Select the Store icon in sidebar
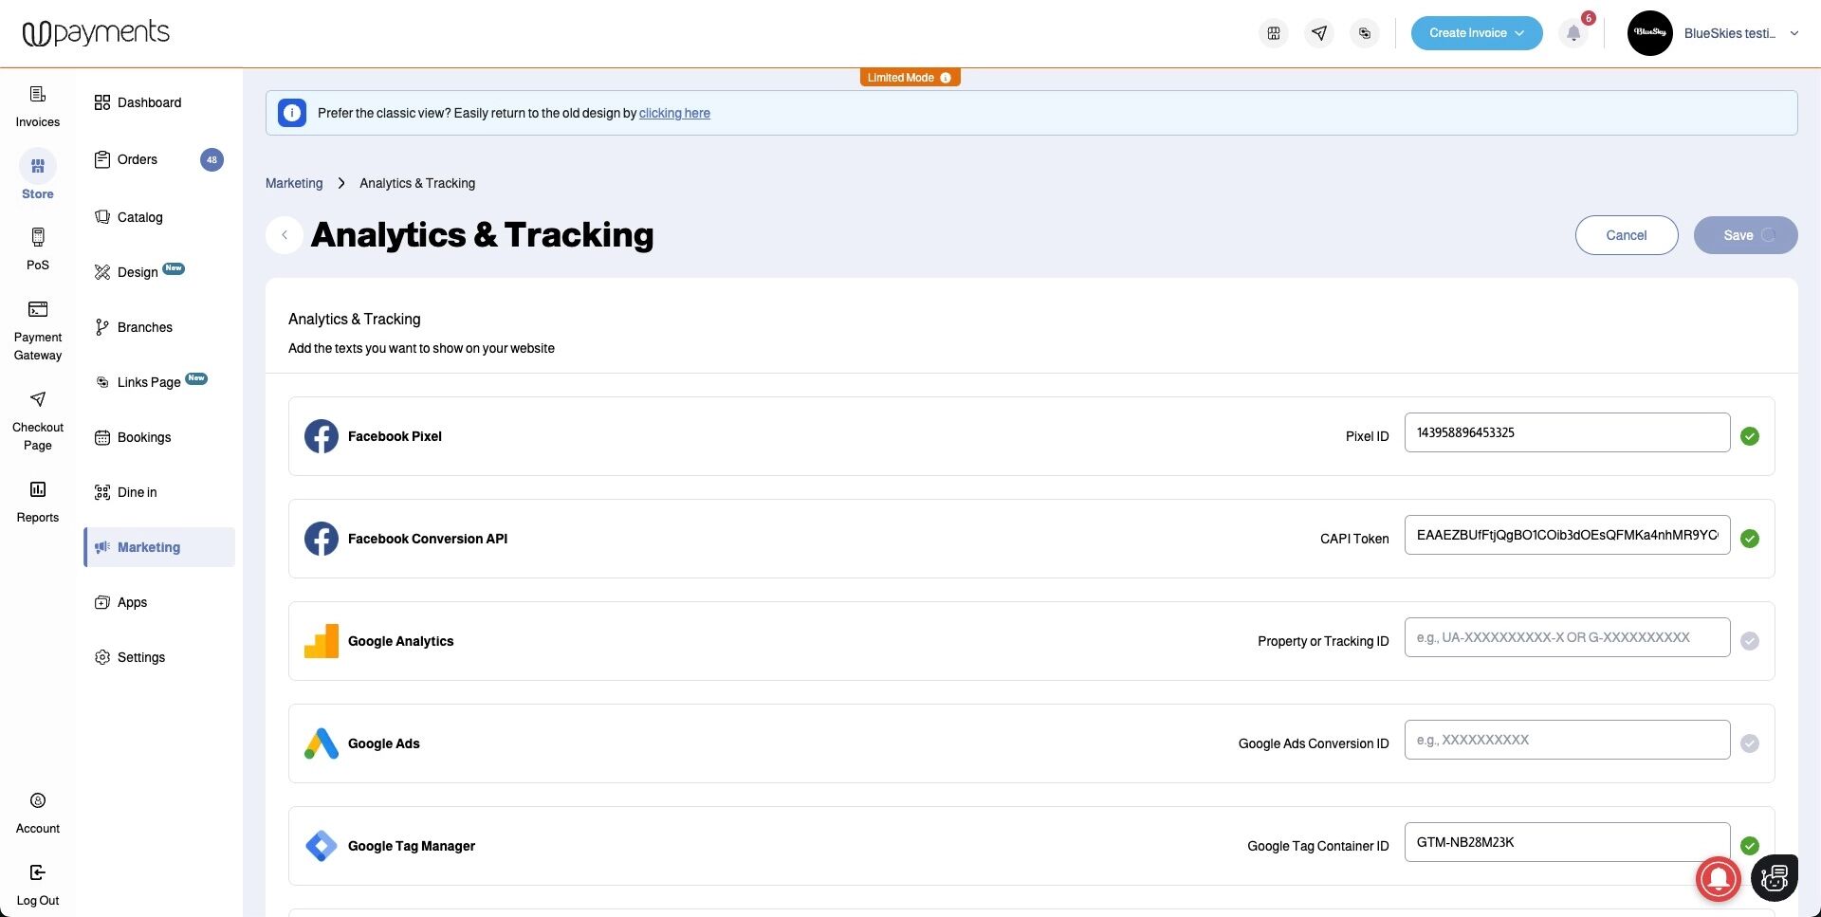 pyautogui.click(x=38, y=166)
